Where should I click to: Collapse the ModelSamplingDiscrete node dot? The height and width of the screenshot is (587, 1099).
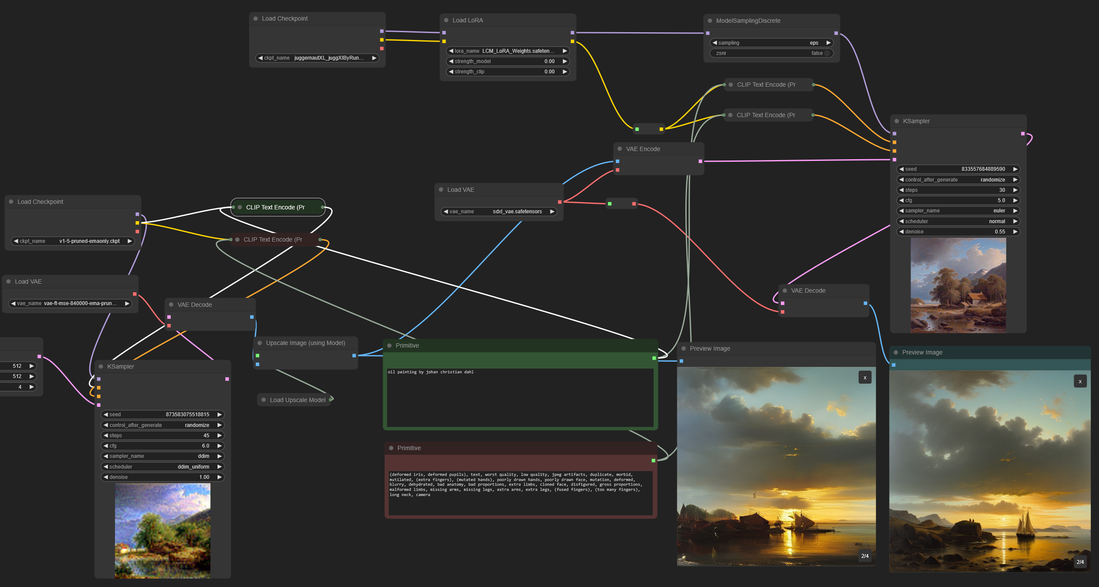[710, 21]
